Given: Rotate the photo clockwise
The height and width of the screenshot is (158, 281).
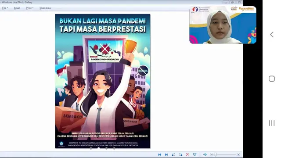Looking at the screenshot, I should click(180, 154).
